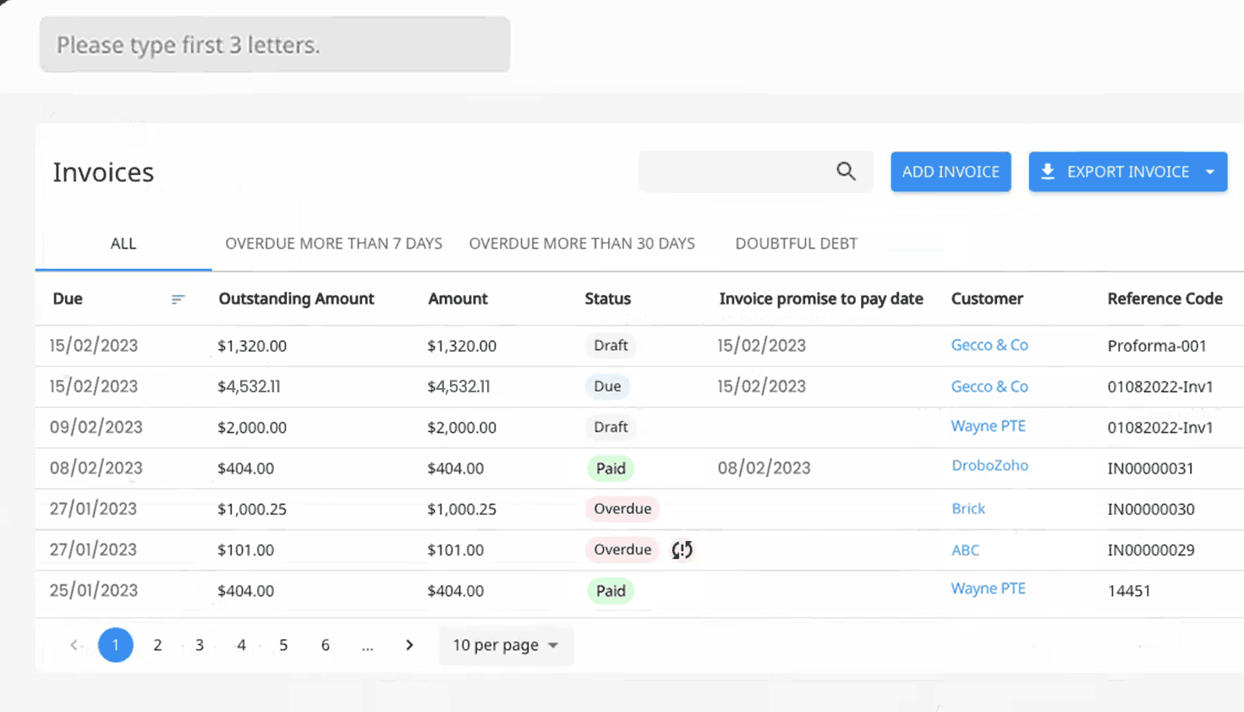
Task: Open the Doubtful Debt tab
Action: coord(796,244)
